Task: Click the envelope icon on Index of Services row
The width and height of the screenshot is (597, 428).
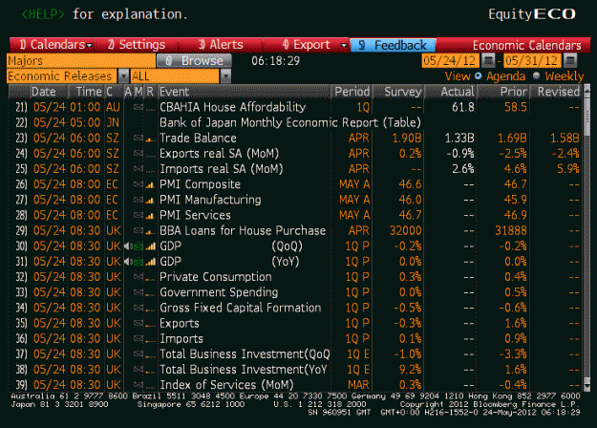Action: click(139, 385)
